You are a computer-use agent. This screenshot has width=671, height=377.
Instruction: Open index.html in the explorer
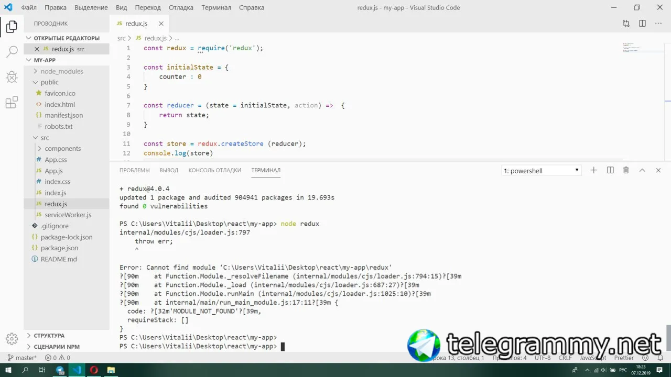(x=60, y=104)
